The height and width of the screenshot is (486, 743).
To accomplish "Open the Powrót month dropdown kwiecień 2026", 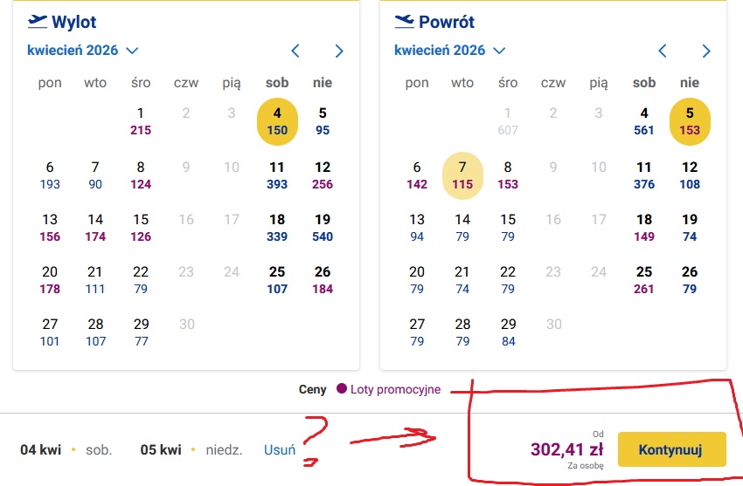I will (450, 51).
